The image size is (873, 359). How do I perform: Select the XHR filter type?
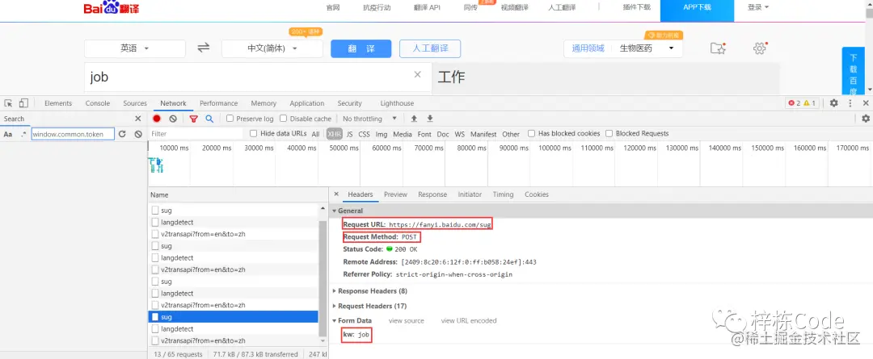[335, 134]
